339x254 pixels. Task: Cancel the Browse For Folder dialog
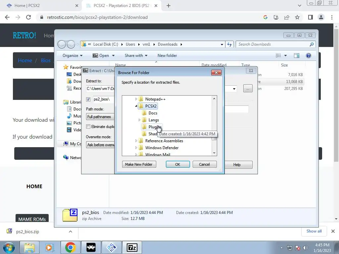[x=204, y=164]
